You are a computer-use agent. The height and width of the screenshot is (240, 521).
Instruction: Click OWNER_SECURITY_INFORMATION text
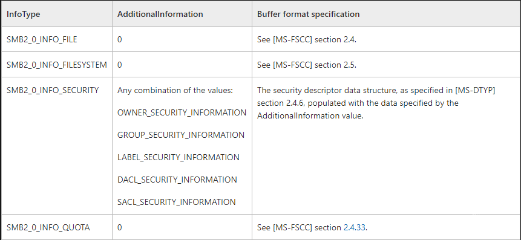tap(182, 112)
